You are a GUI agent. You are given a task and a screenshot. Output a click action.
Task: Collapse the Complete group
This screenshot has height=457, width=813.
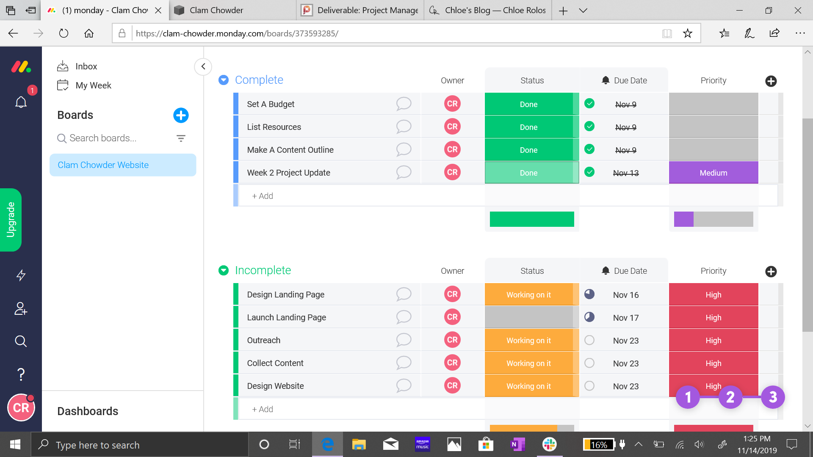pyautogui.click(x=223, y=80)
